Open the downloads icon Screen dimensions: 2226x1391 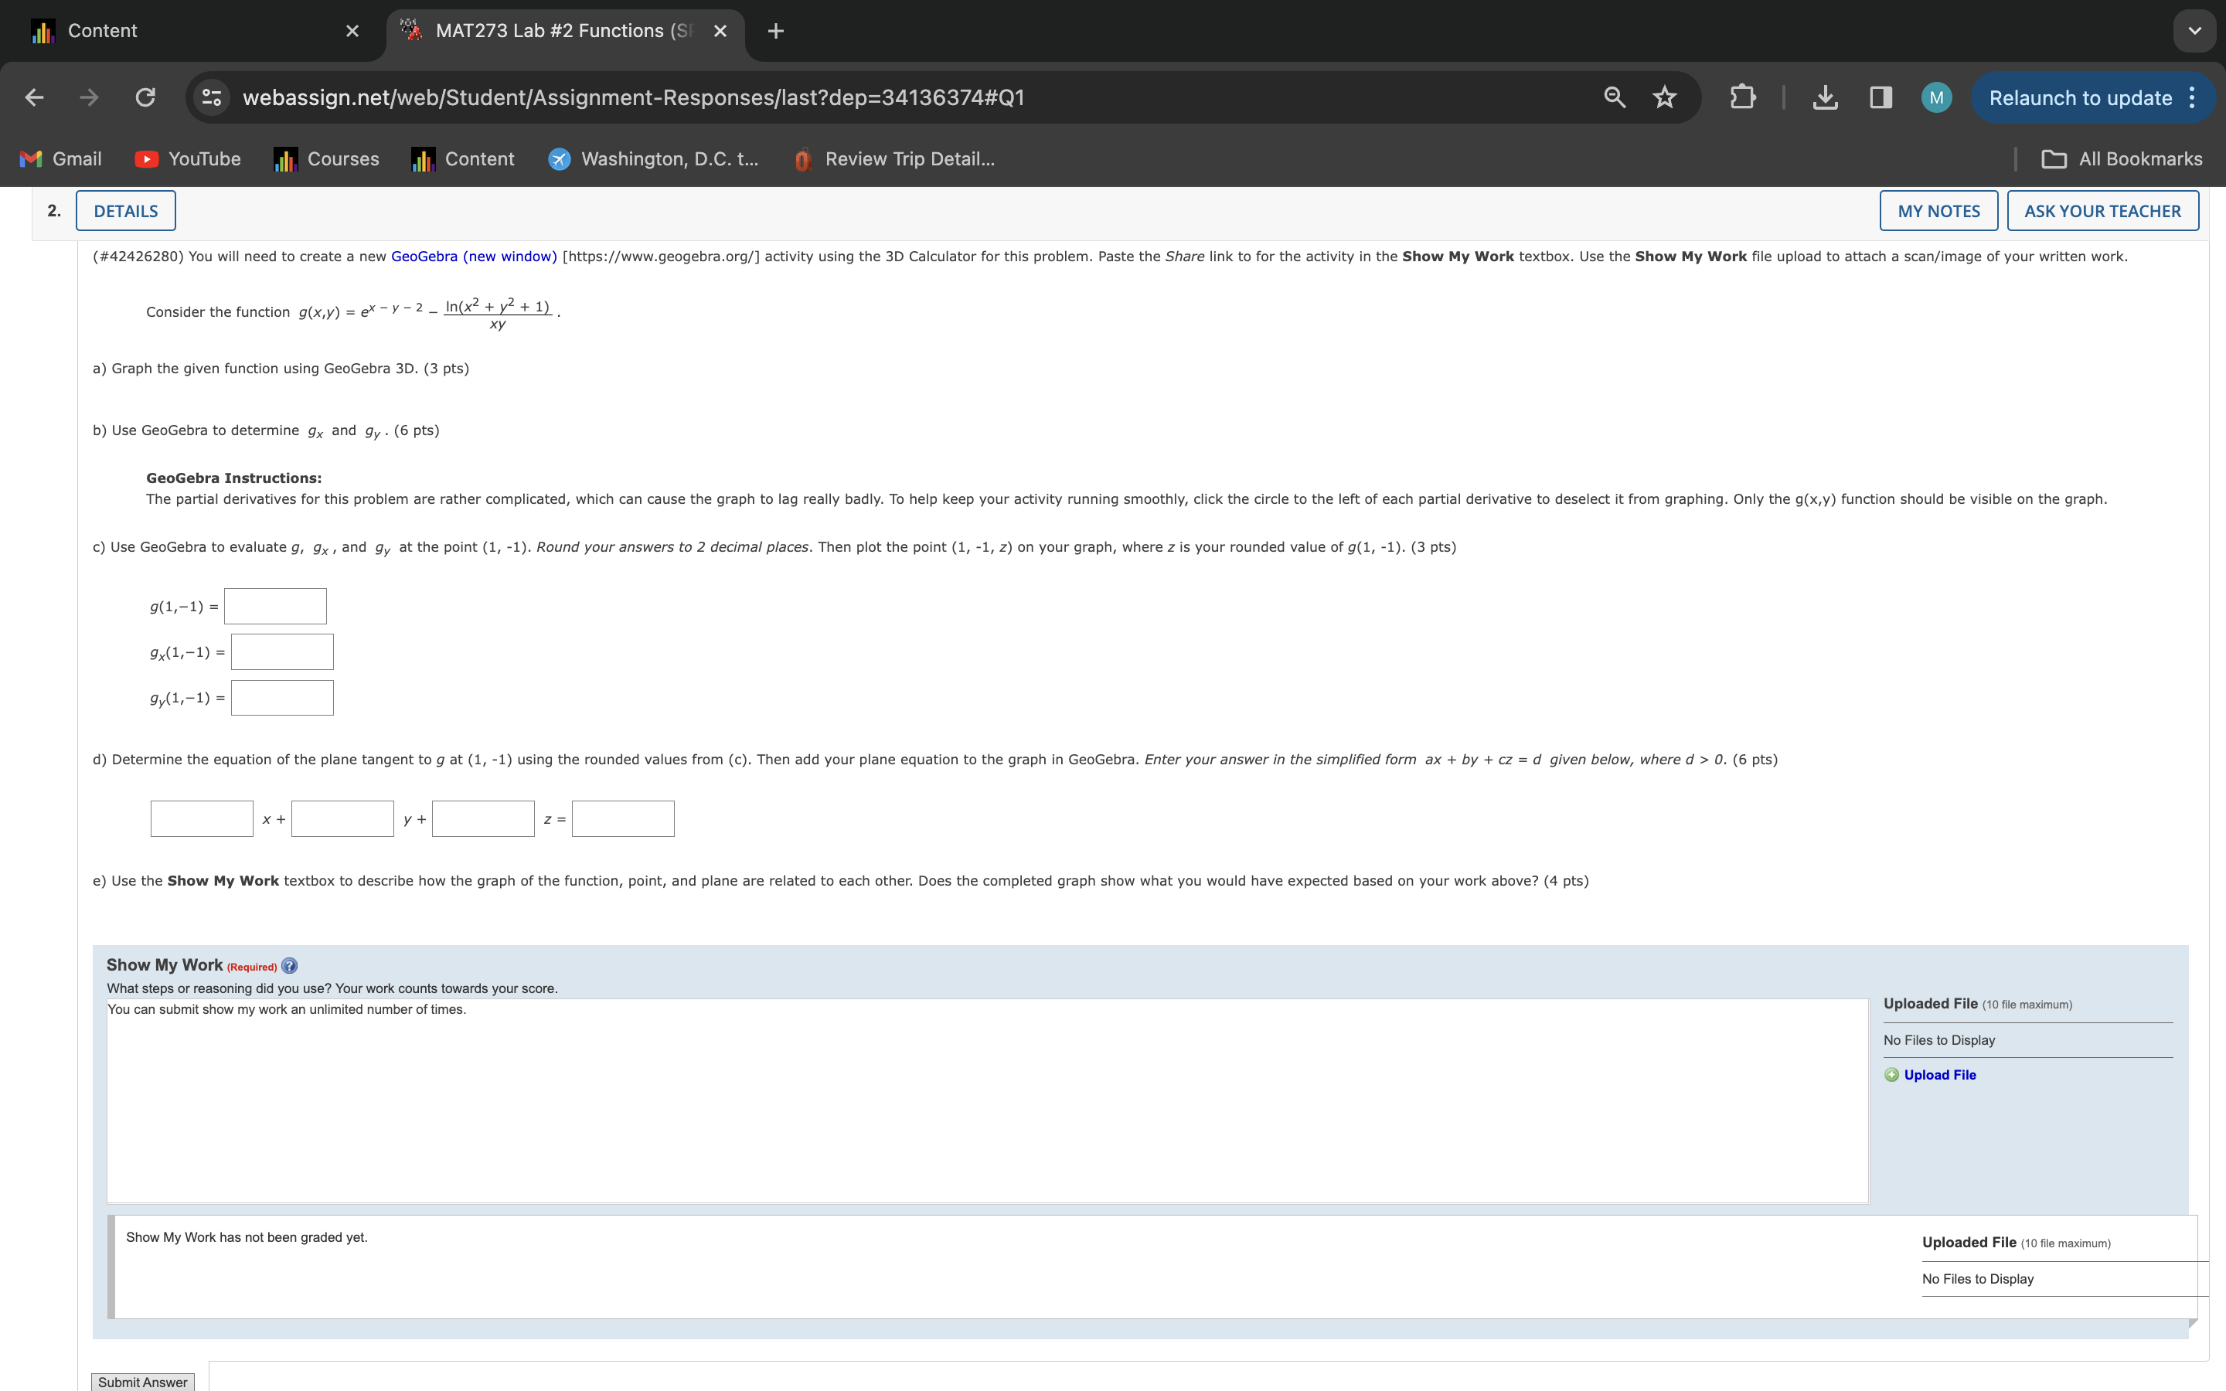[1825, 97]
